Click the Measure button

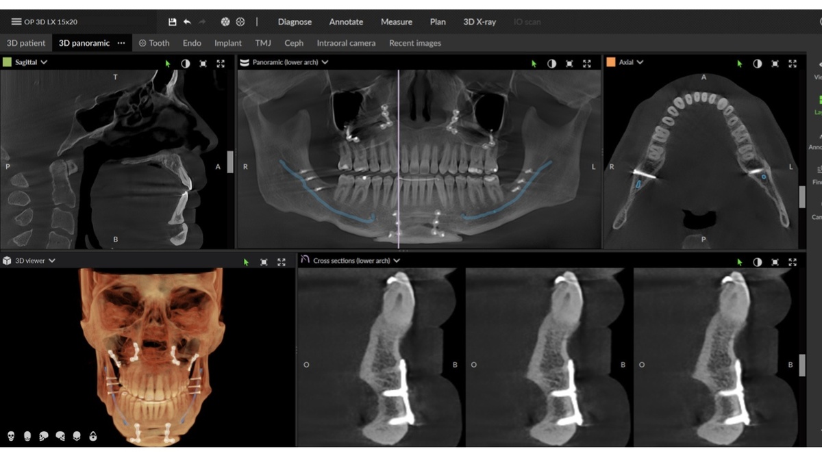click(397, 22)
